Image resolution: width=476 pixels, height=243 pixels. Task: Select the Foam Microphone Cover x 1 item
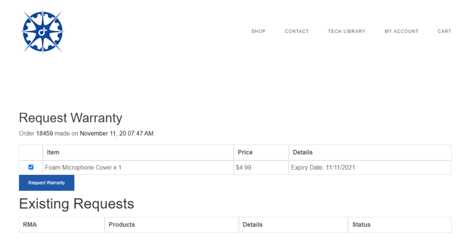click(83, 167)
